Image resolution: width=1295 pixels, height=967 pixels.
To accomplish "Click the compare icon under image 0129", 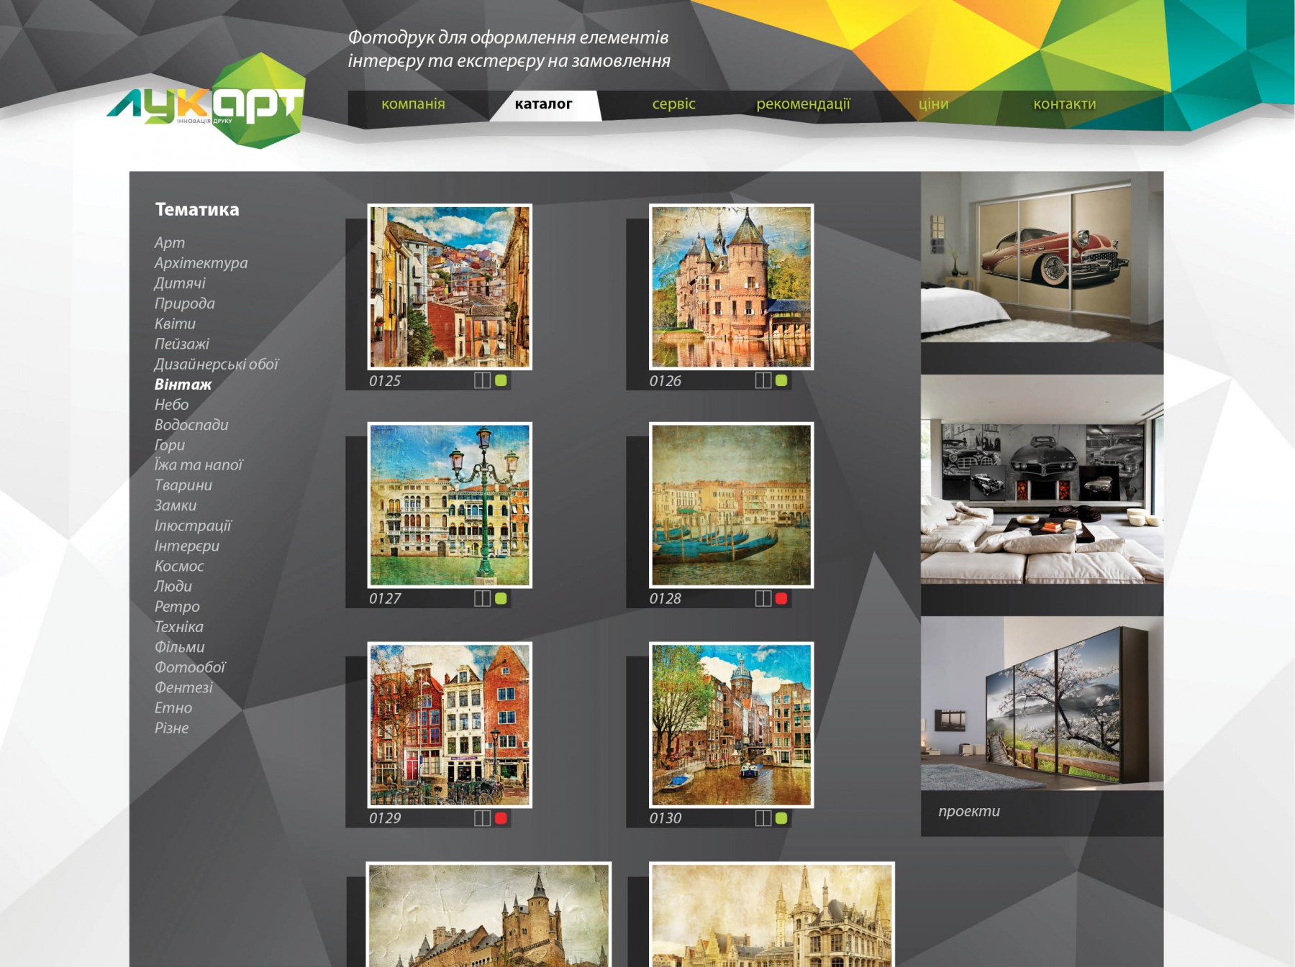I will point(482,817).
